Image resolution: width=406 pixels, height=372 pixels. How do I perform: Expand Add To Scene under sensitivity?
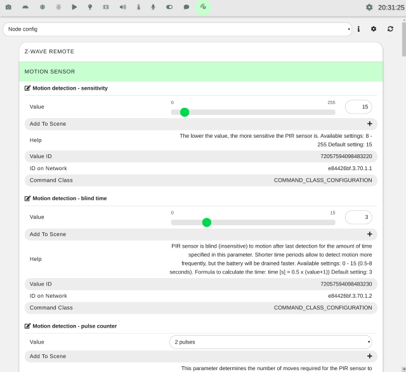pyautogui.click(x=369, y=124)
